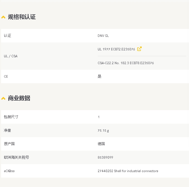
Task: Click the CE value 是
Action: 100,77
